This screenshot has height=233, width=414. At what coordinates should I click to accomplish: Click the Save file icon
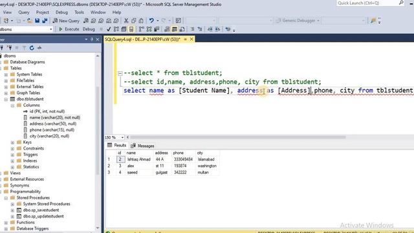pos(38,21)
